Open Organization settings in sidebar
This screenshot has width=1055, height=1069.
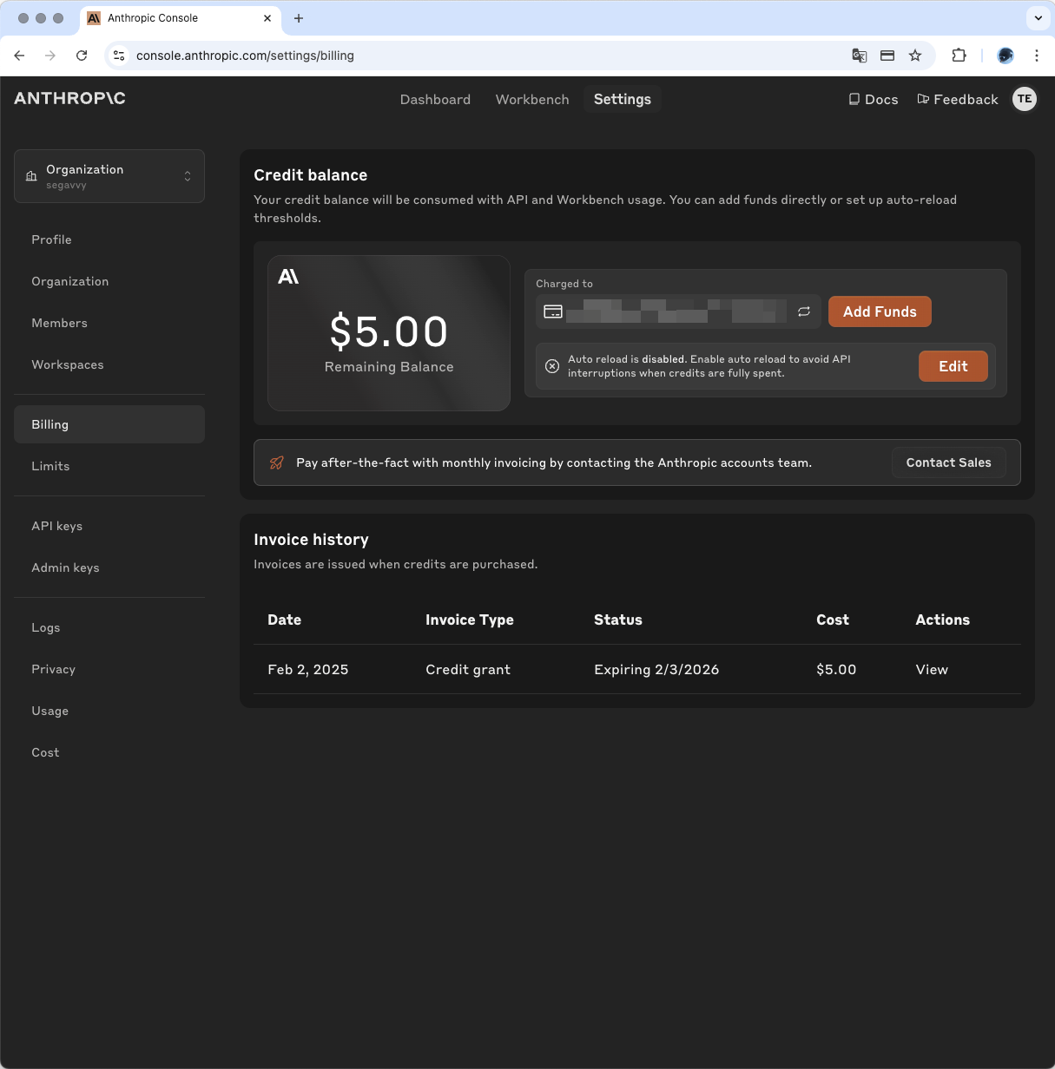coord(109,281)
